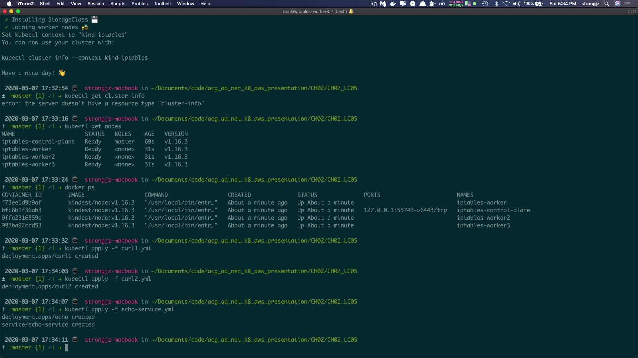
Task: Open the Wi-Fi status menu
Action: point(506,4)
